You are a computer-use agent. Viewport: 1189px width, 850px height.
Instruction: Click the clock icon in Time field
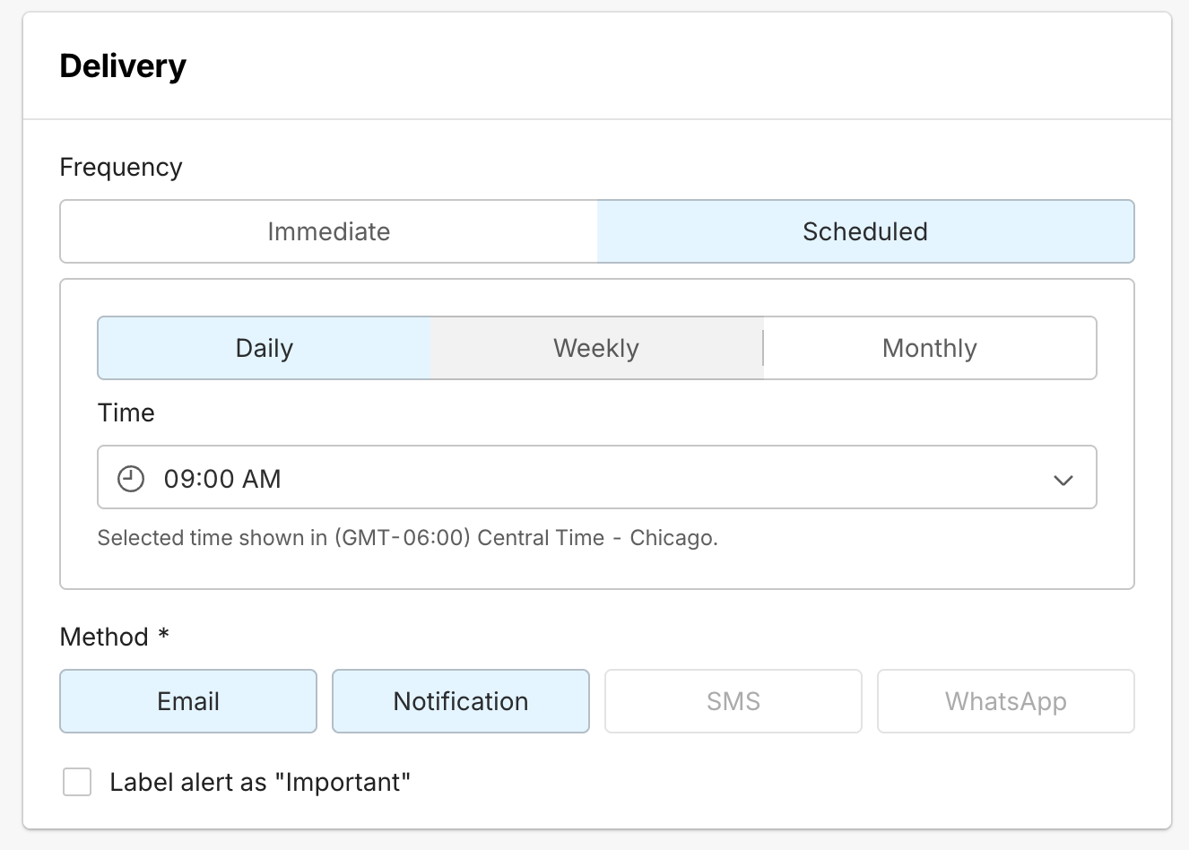[x=131, y=479]
